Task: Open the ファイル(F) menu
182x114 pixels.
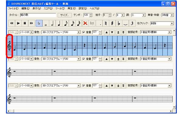Action: pyautogui.click(x=13, y=8)
